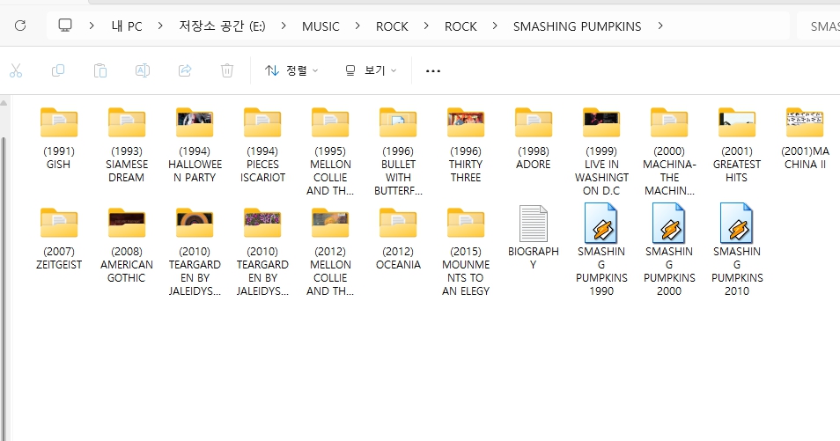This screenshot has width=840, height=441.
Task: Open the 정렬 sort dropdown
Action: [291, 70]
